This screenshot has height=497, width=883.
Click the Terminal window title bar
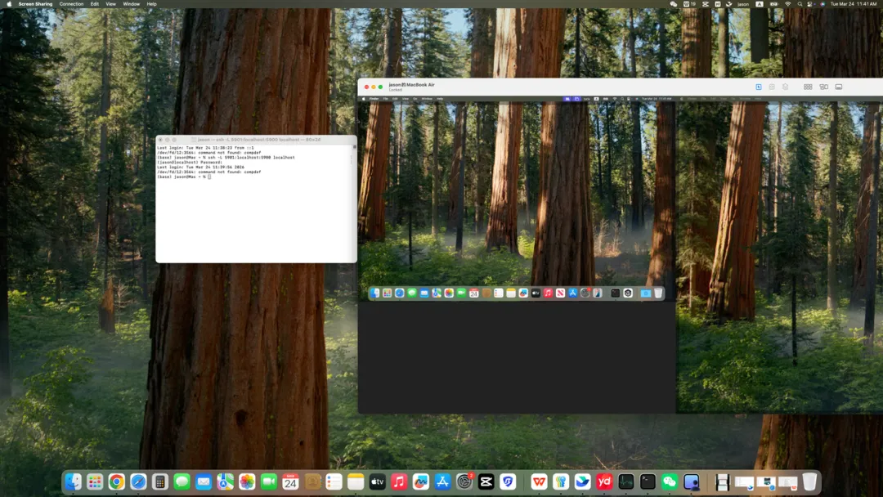[256, 139]
